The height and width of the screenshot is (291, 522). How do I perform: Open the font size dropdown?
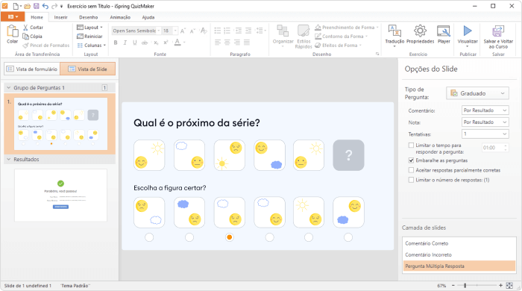point(175,31)
